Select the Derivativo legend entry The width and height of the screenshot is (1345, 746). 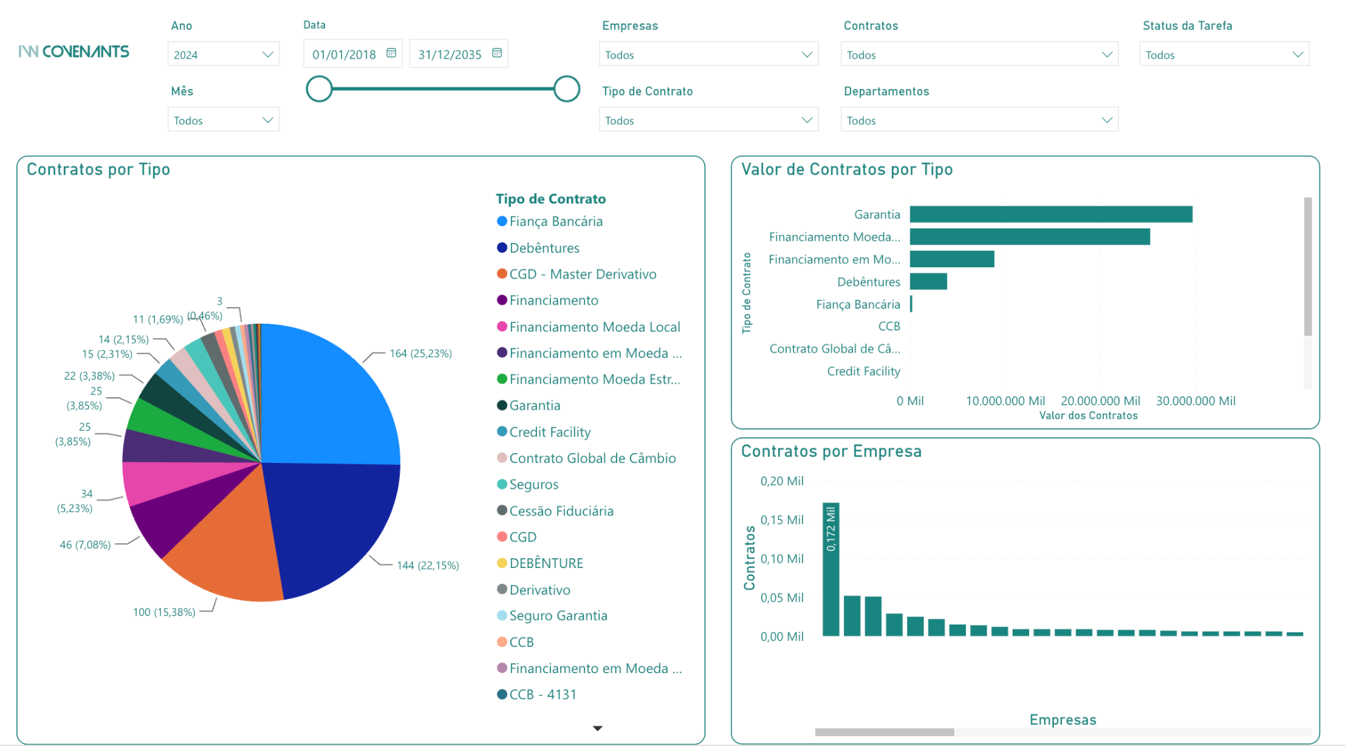tap(533, 590)
